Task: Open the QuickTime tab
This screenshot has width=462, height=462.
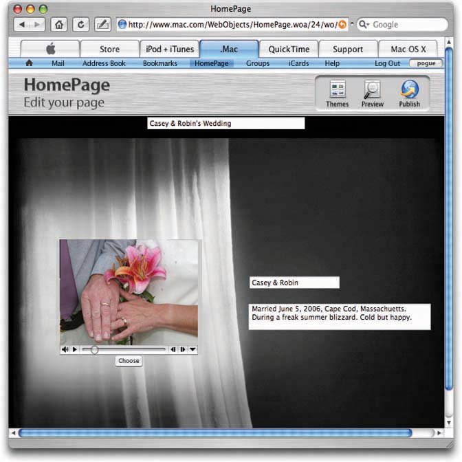Action: (x=289, y=49)
